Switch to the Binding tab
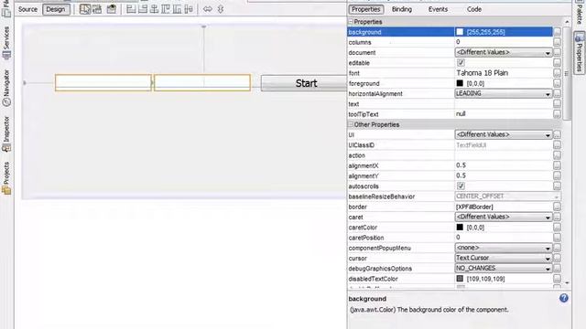Image resolution: width=586 pixels, height=329 pixels. (x=402, y=9)
